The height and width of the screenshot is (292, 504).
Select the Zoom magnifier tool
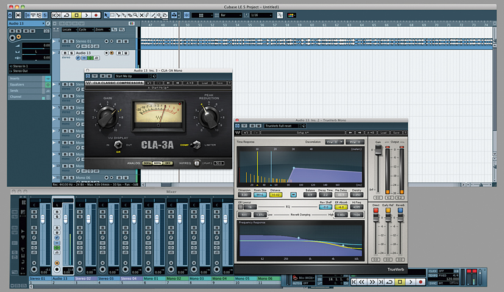coord(136,15)
